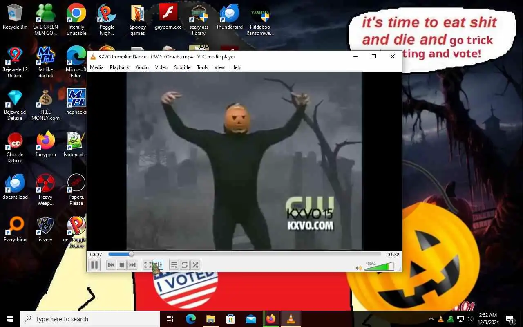Select the Papers, Please shortcut
Viewport: 523px width, 327px height.
pos(76,190)
